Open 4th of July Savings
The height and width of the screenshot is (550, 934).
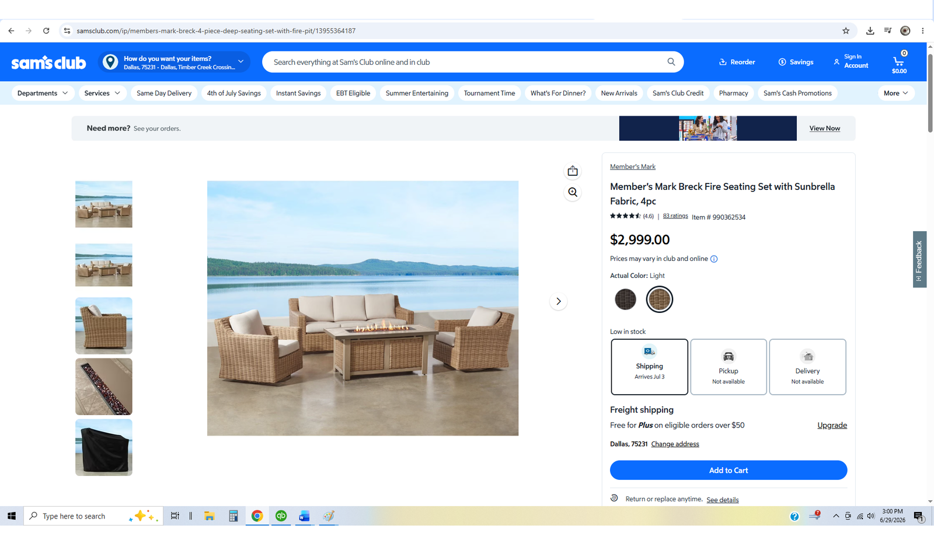[x=234, y=93]
